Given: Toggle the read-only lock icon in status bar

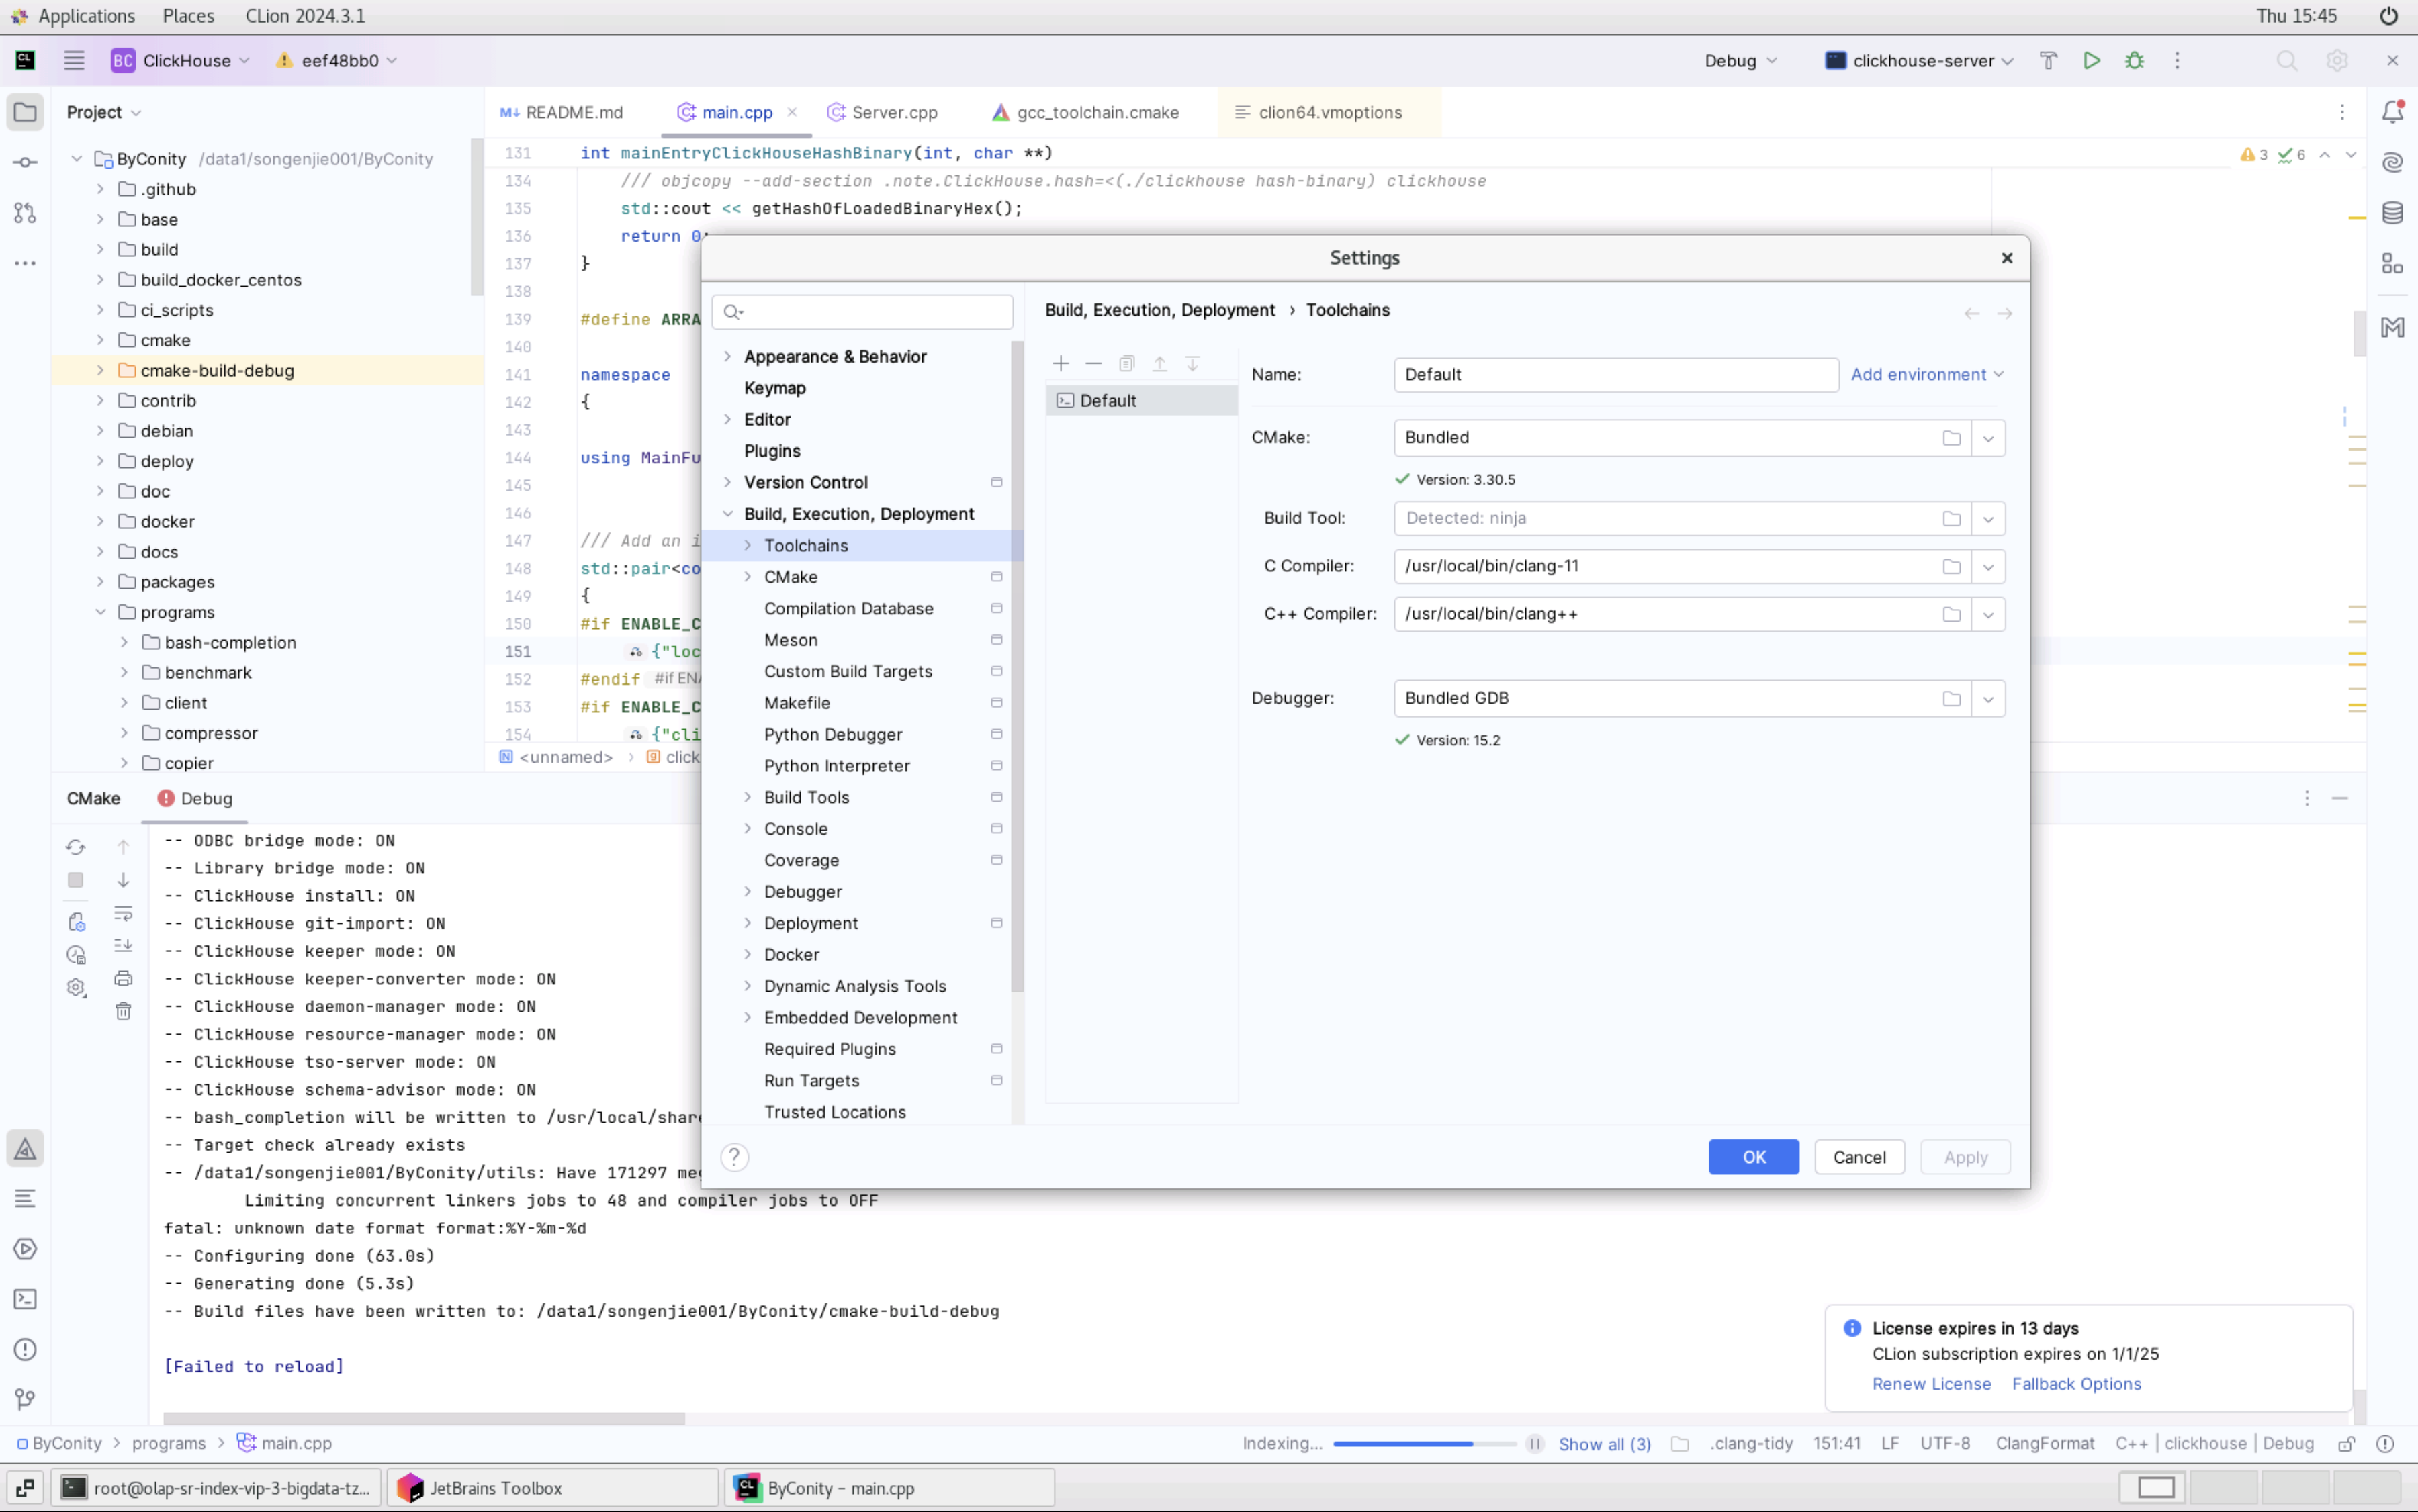Looking at the screenshot, I should coord(2346,1444).
